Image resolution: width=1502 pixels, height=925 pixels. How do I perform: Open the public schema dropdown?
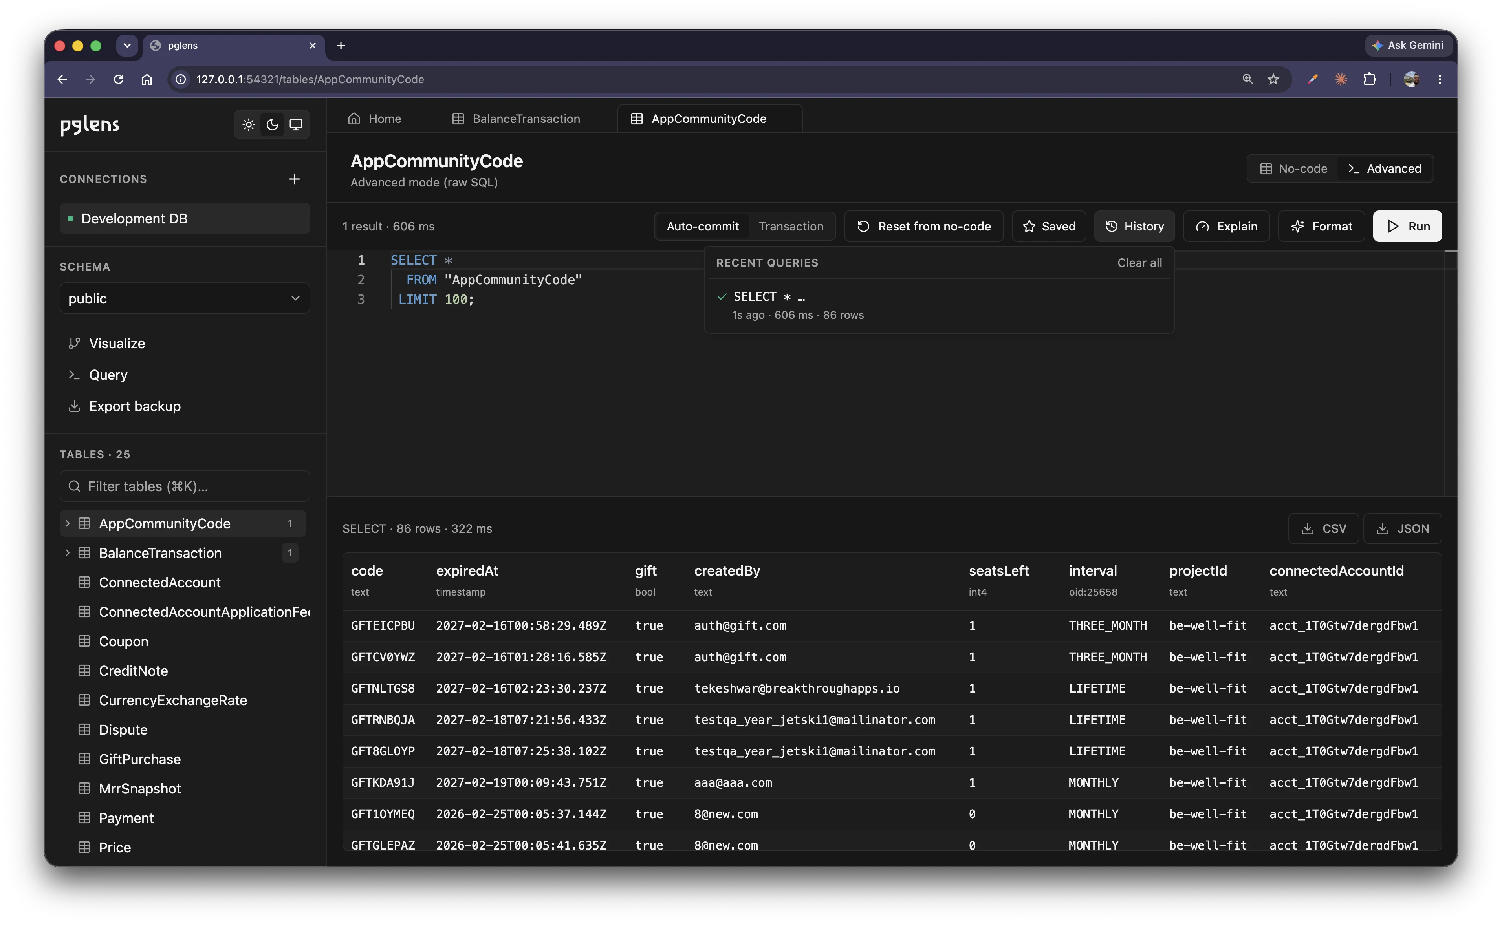click(185, 298)
